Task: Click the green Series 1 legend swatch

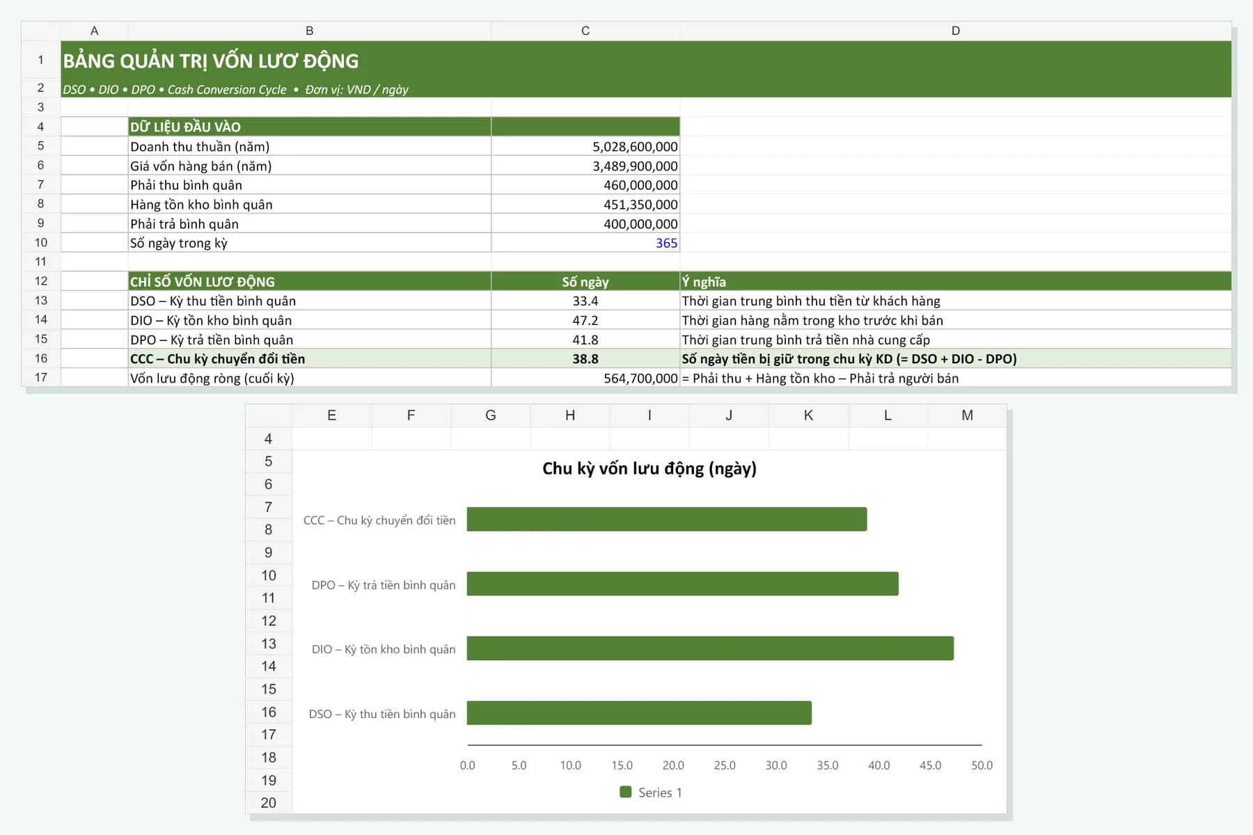Action: 625,792
